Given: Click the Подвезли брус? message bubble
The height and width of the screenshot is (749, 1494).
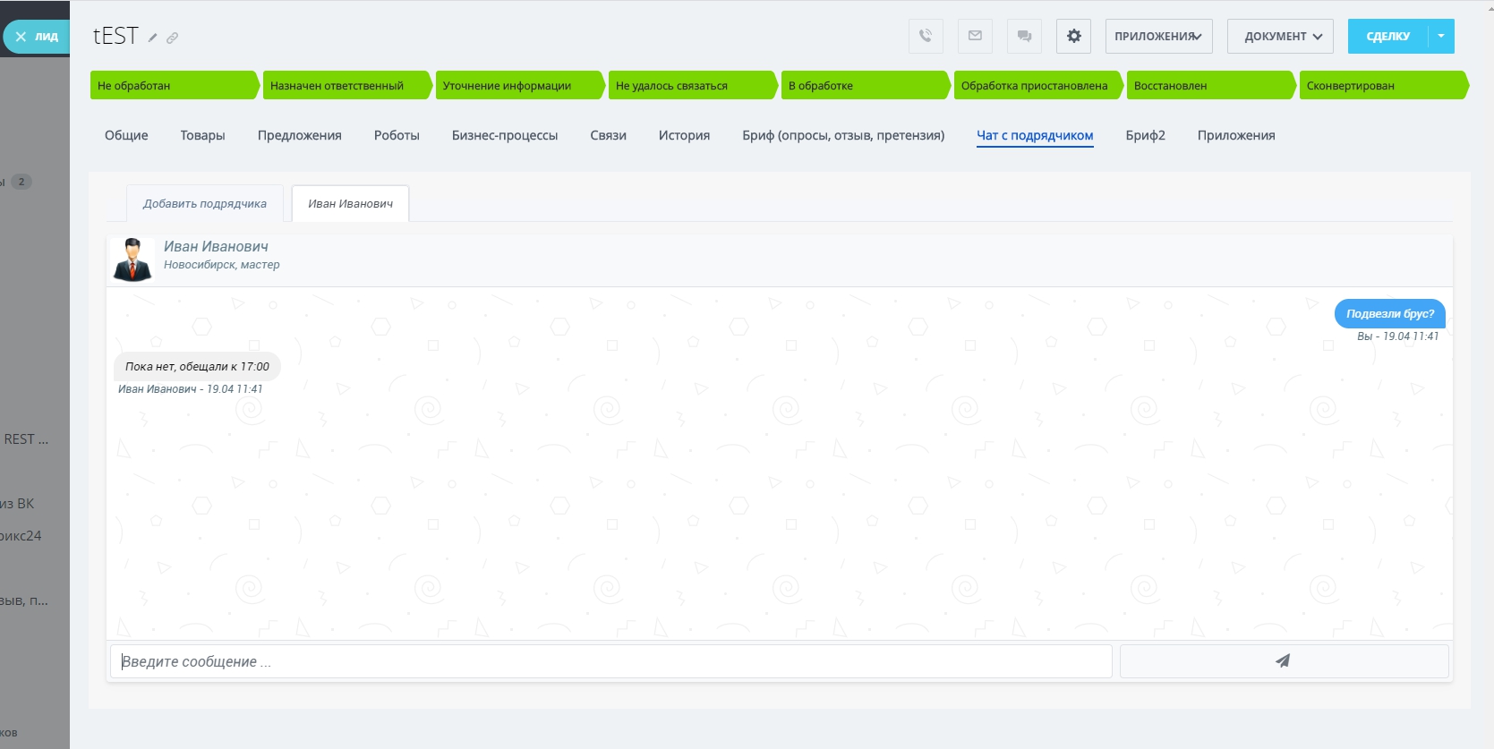Looking at the screenshot, I should click(1390, 313).
